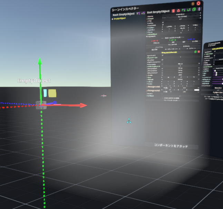Click the white Foreground color swatch
The width and height of the screenshot is (223, 209).
click(x=197, y=90)
